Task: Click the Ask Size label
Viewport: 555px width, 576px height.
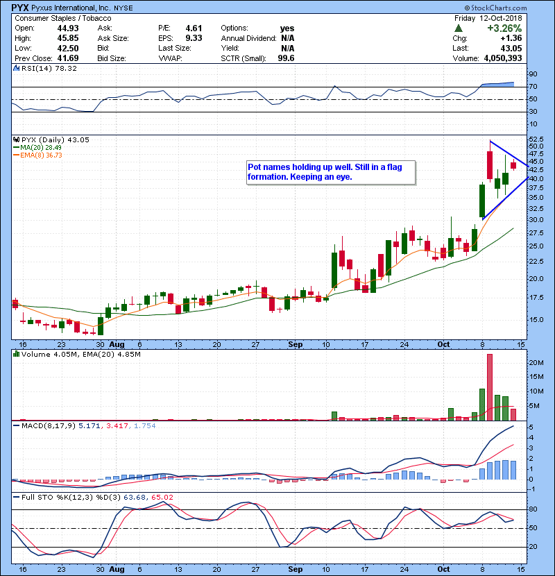Action: pyautogui.click(x=113, y=38)
